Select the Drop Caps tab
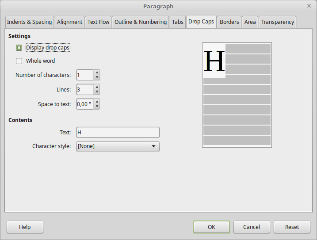 pos(201,22)
